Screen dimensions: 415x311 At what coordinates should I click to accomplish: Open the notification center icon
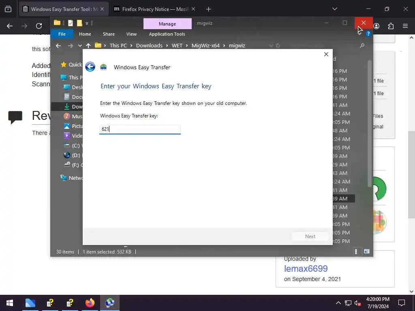402,303
